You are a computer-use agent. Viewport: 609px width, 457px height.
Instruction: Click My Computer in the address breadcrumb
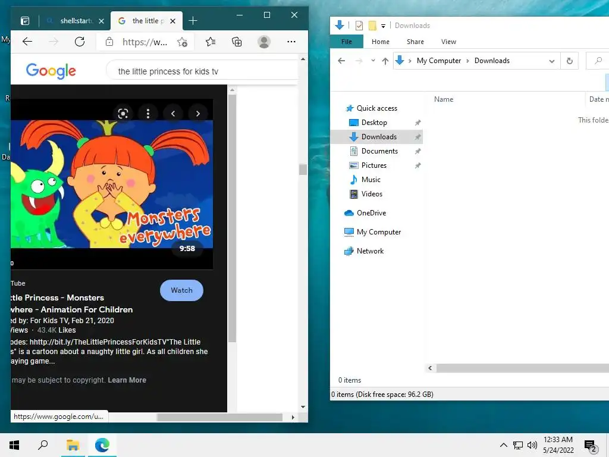click(439, 61)
